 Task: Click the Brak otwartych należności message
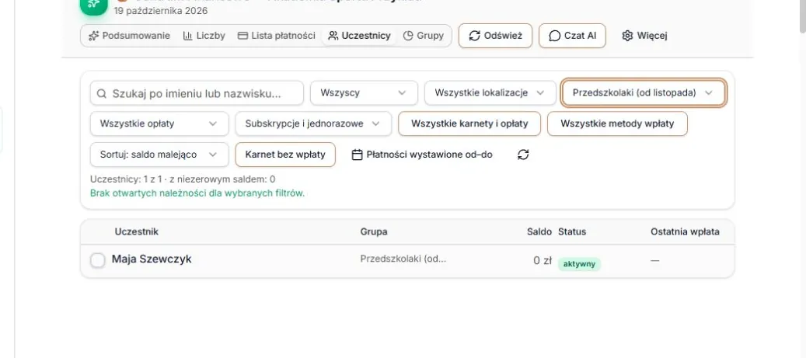click(x=197, y=193)
